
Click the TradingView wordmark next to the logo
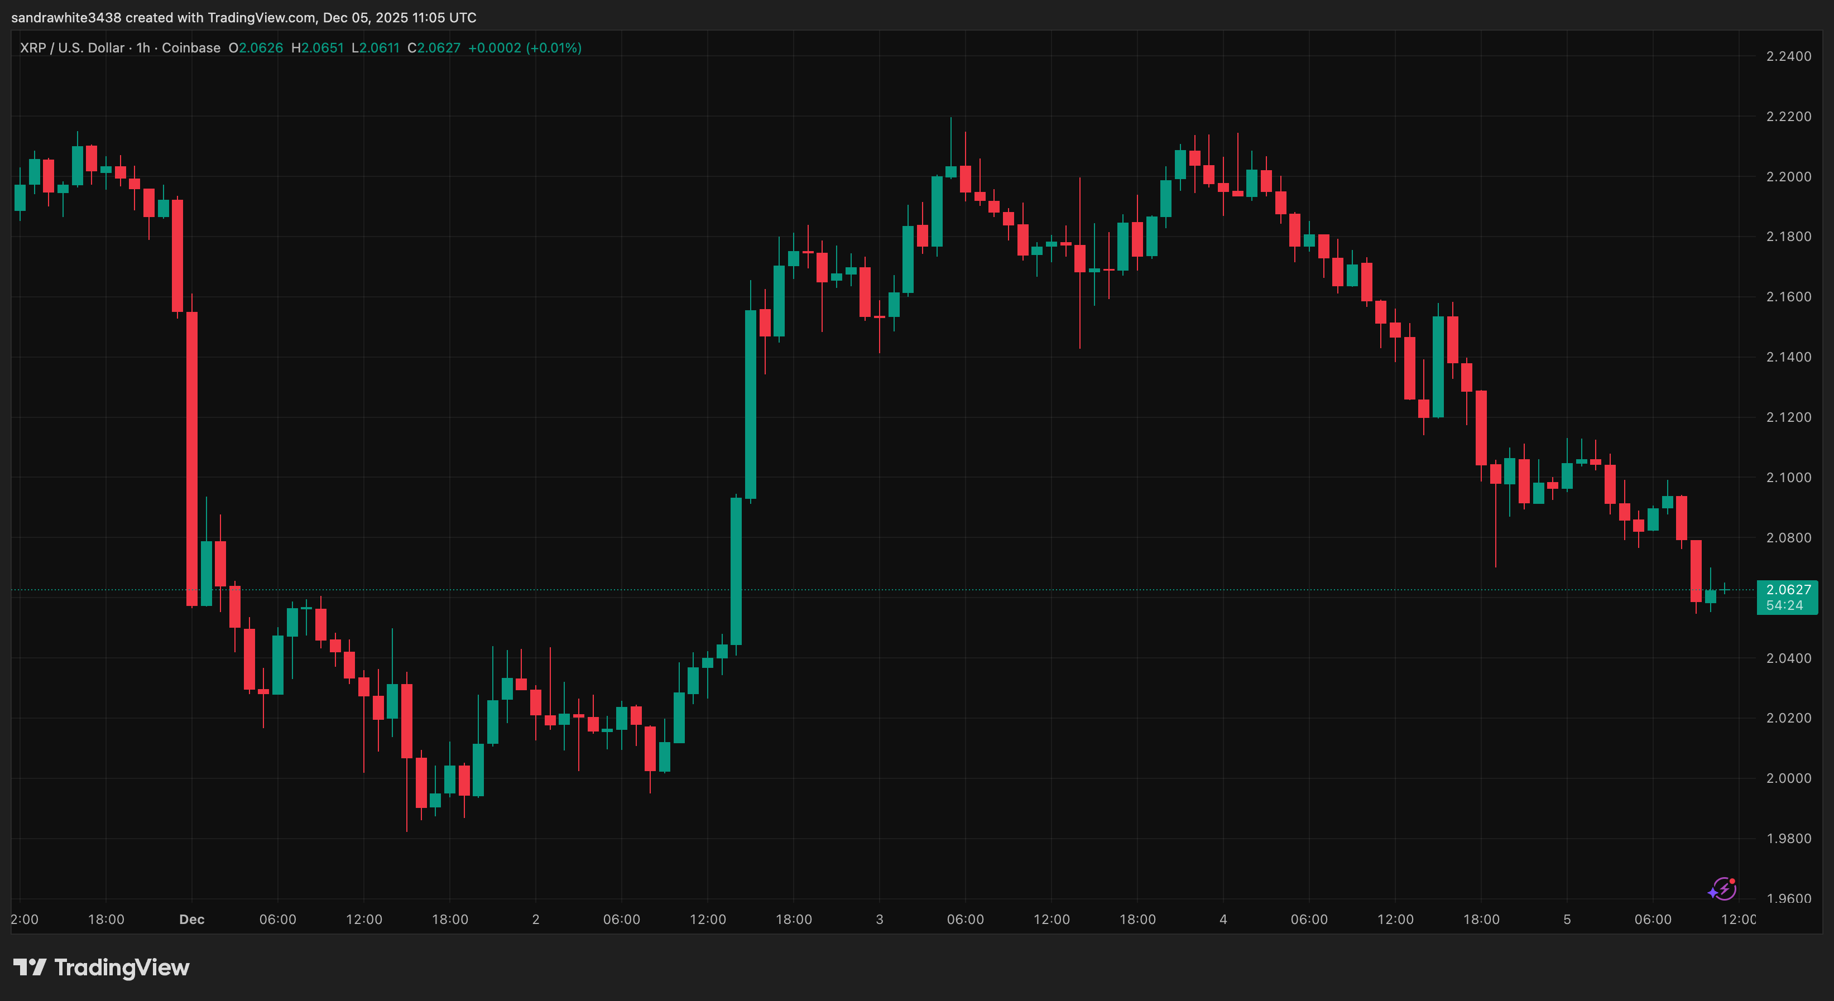[x=121, y=968]
